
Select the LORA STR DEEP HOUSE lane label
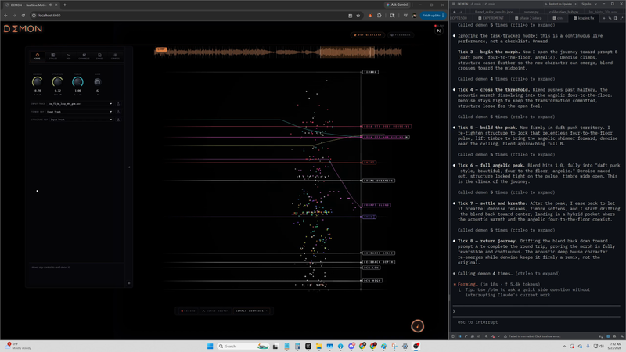tap(387, 126)
